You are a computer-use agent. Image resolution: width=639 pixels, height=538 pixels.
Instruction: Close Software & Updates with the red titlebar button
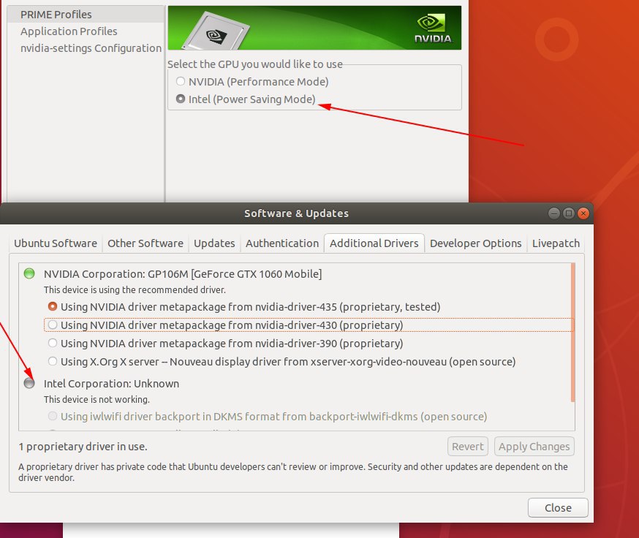click(x=583, y=213)
